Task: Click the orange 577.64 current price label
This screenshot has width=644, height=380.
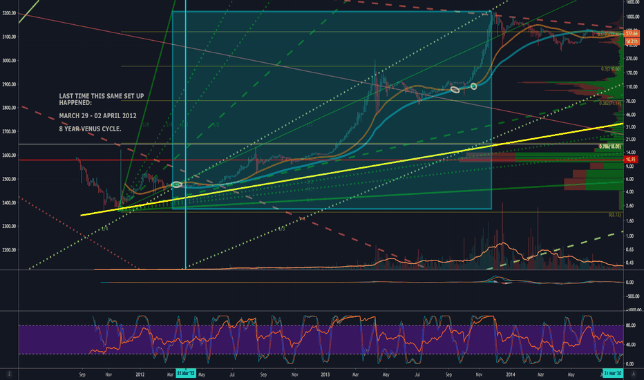Action: [632, 34]
